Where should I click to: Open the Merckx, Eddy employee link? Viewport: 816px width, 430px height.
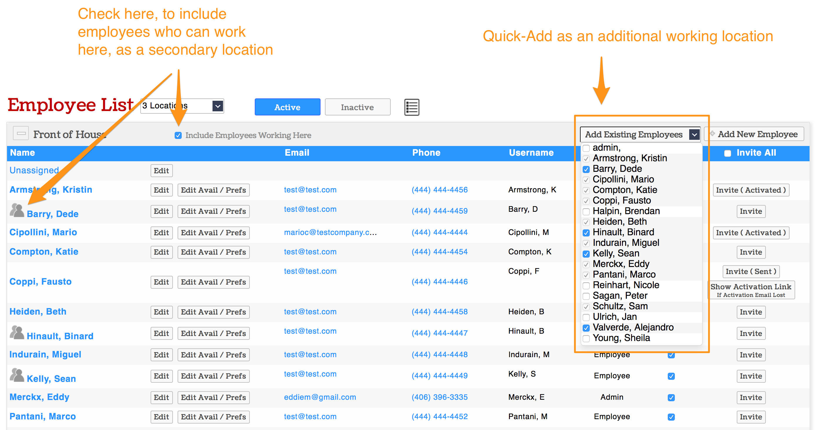39,397
